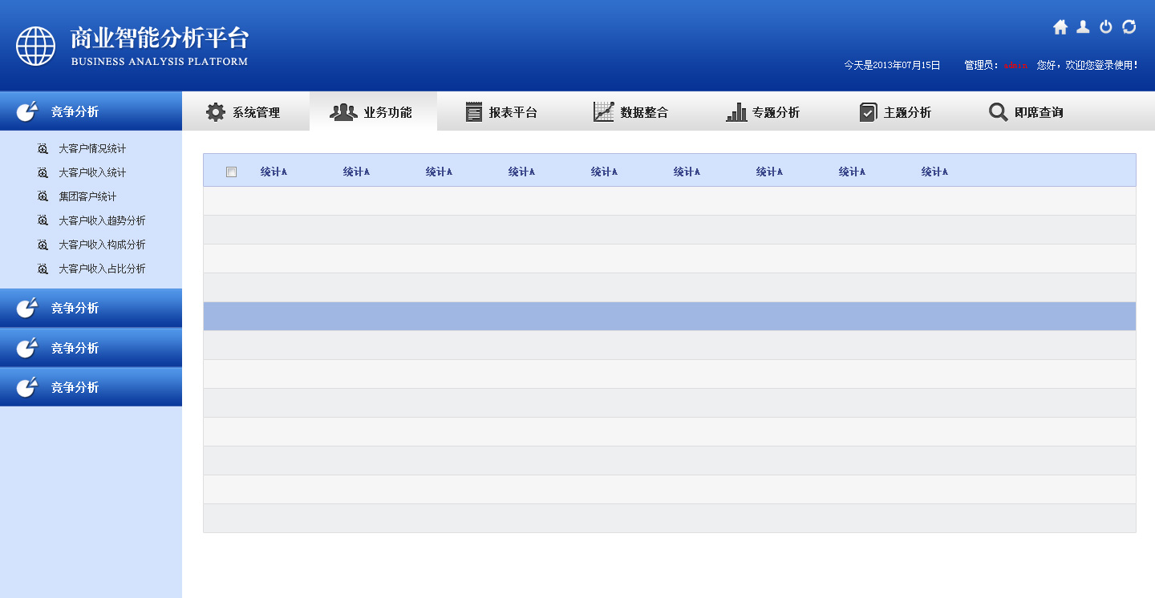This screenshot has height=598, width=1155.
Task: Open the user profile silhouette icon
Action: [x=1083, y=27]
